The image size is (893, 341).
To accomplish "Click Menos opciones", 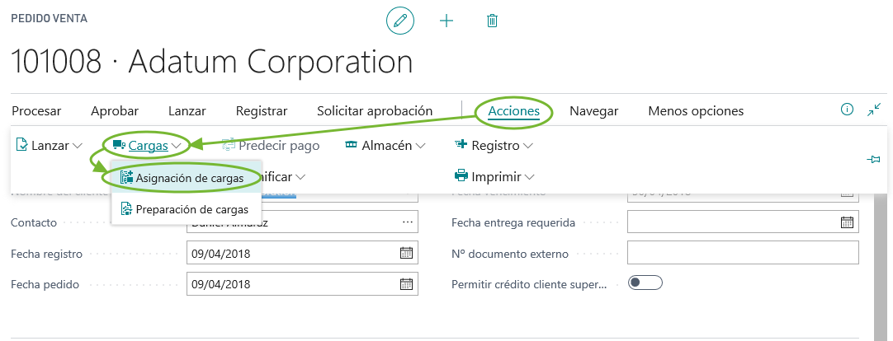I will coord(696,111).
